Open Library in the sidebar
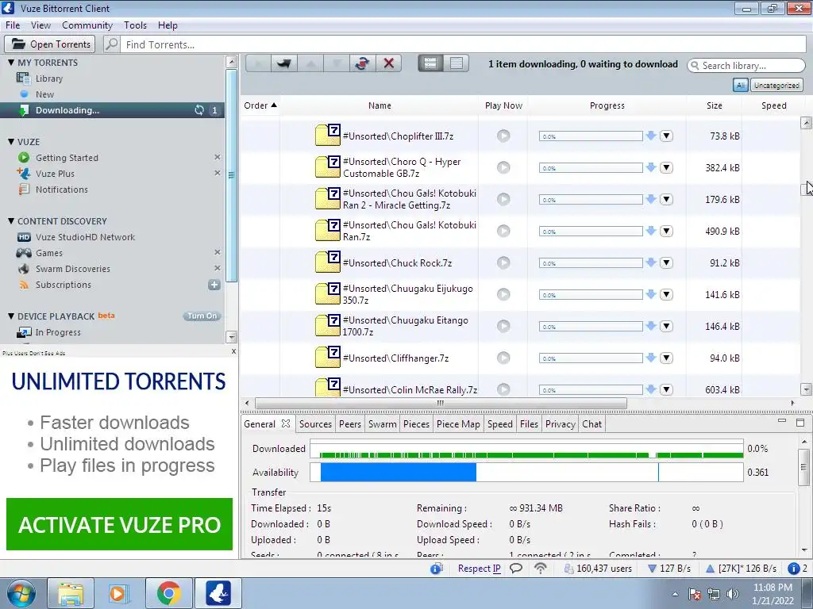The width and height of the screenshot is (813, 609). [49, 79]
